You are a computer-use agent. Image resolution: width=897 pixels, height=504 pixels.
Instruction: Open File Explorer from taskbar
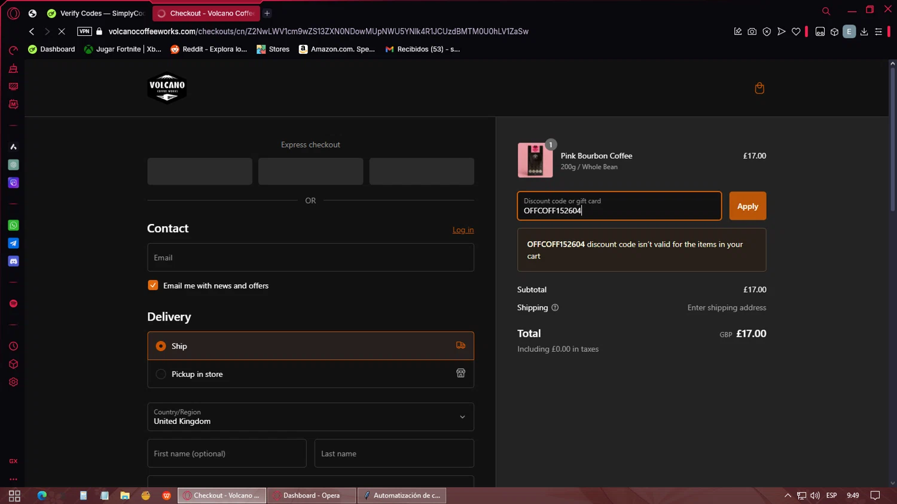124,496
